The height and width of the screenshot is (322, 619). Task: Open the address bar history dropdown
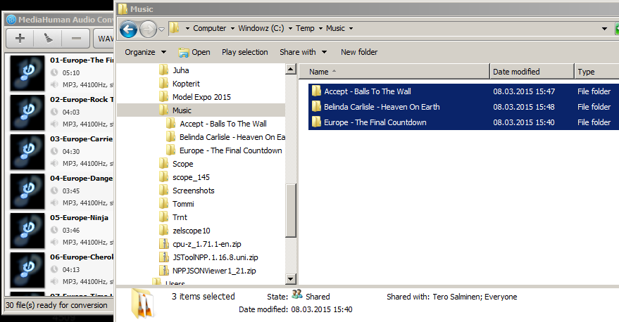[604, 29]
